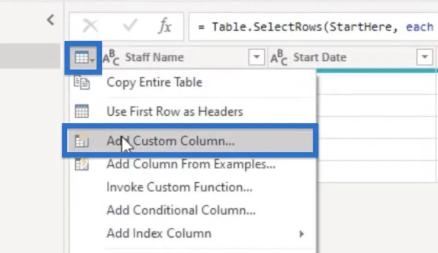The height and width of the screenshot is (253, 438).
Task: Select the Start Date column header
Action: pos(320,58)
